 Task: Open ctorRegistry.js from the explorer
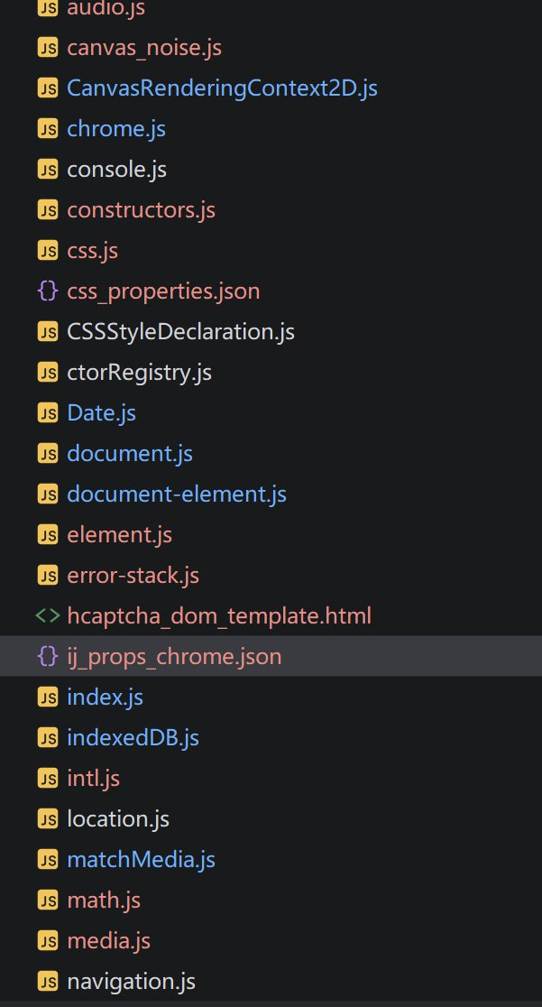pyautogui.click(x=139, y=373)
